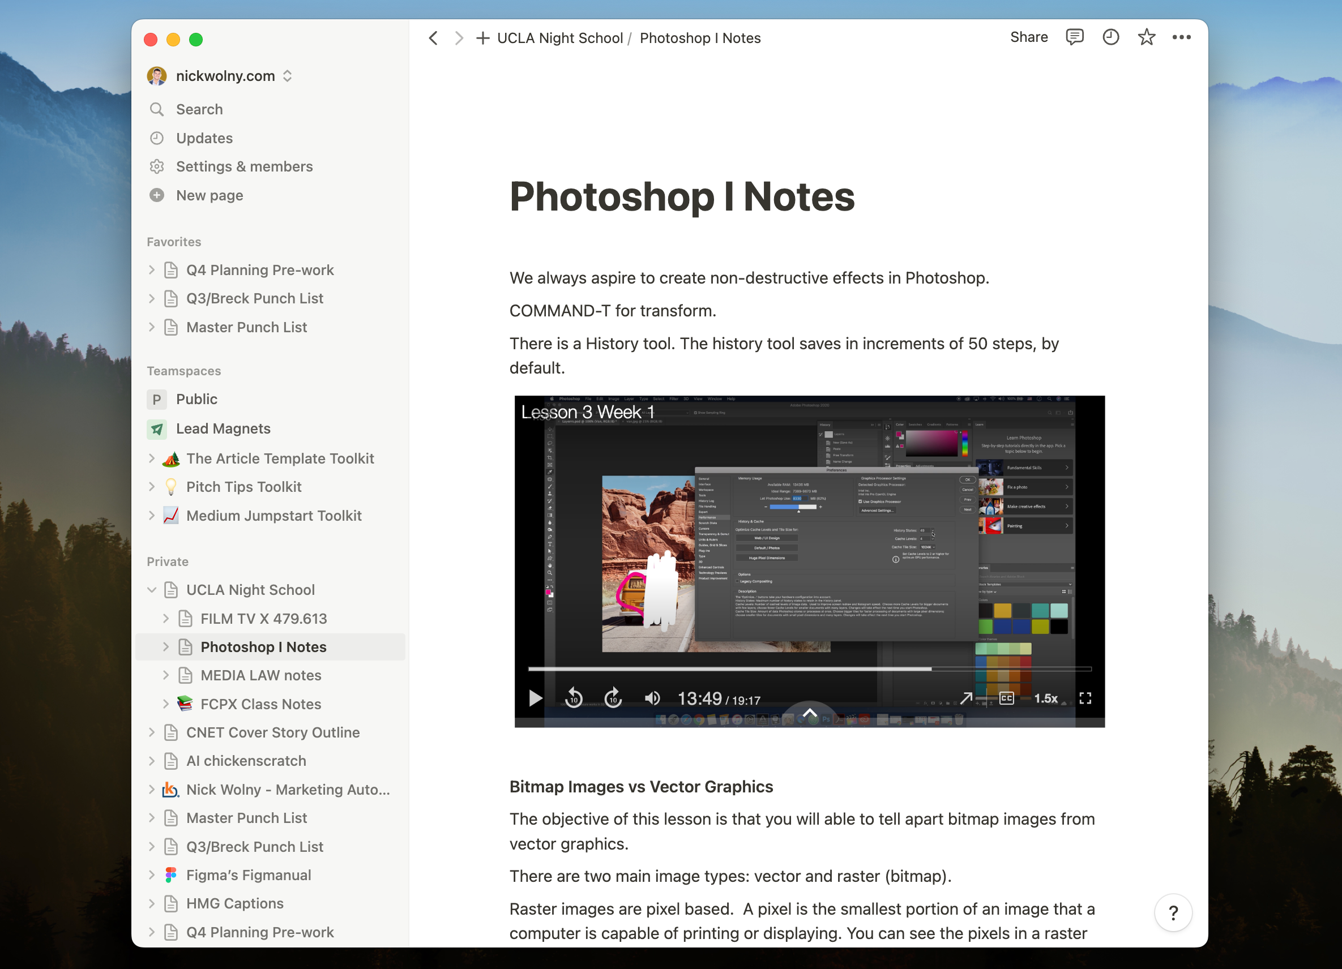1342x969 pixels.
Task: Click the video progress bar
Action: [809, 669]
